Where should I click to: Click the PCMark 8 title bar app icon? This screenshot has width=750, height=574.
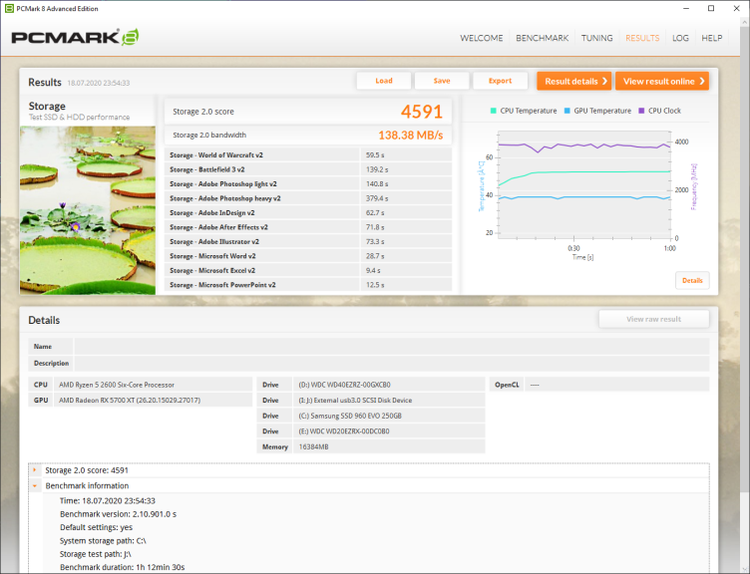pos(9,8)
